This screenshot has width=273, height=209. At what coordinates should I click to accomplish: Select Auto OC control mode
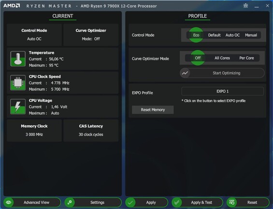coord(232,35)
